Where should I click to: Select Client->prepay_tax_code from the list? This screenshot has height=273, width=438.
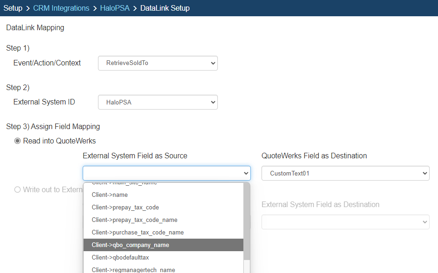tap(125, 208)
